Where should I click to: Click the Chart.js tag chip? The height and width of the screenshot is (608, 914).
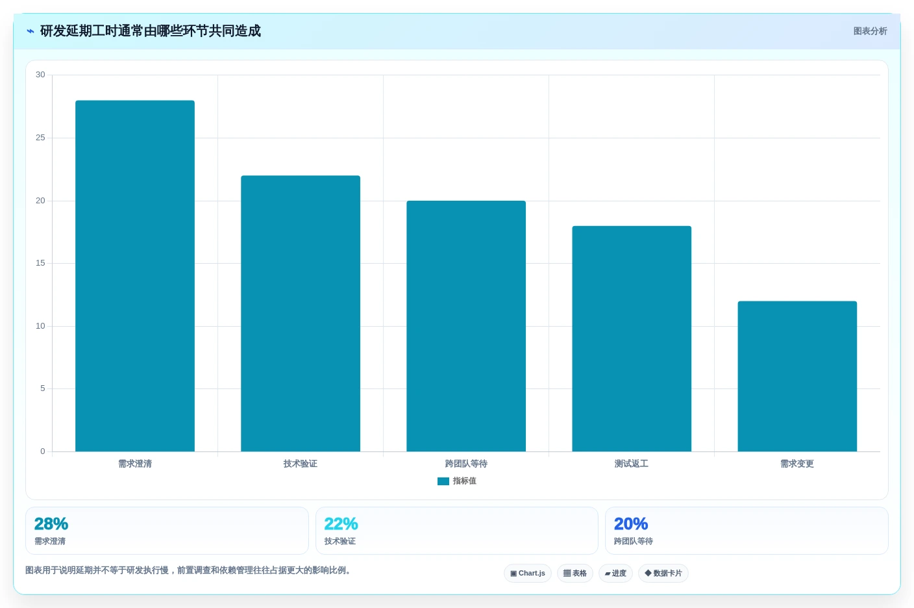pyautogui.click(x=528, y=573)
